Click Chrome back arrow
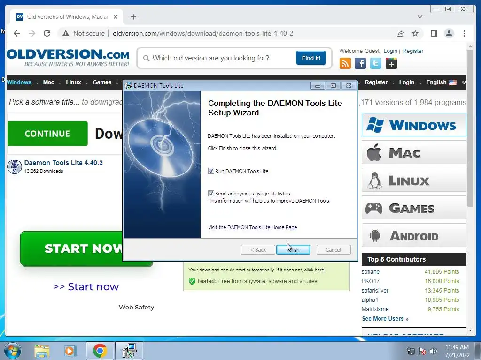Viewport: 481px width, 360px height. [x=17, y=33]
